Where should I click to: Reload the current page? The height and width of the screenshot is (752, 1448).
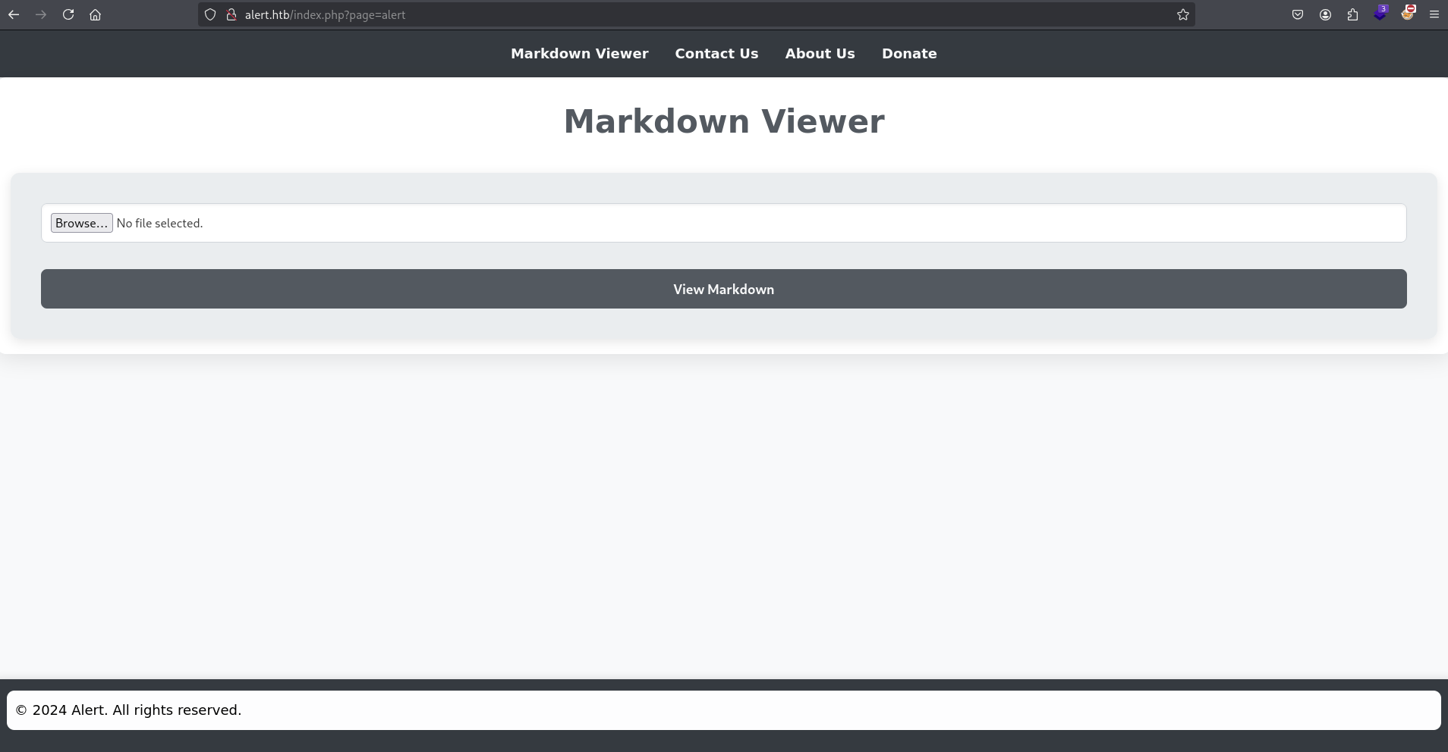[68, 14]
